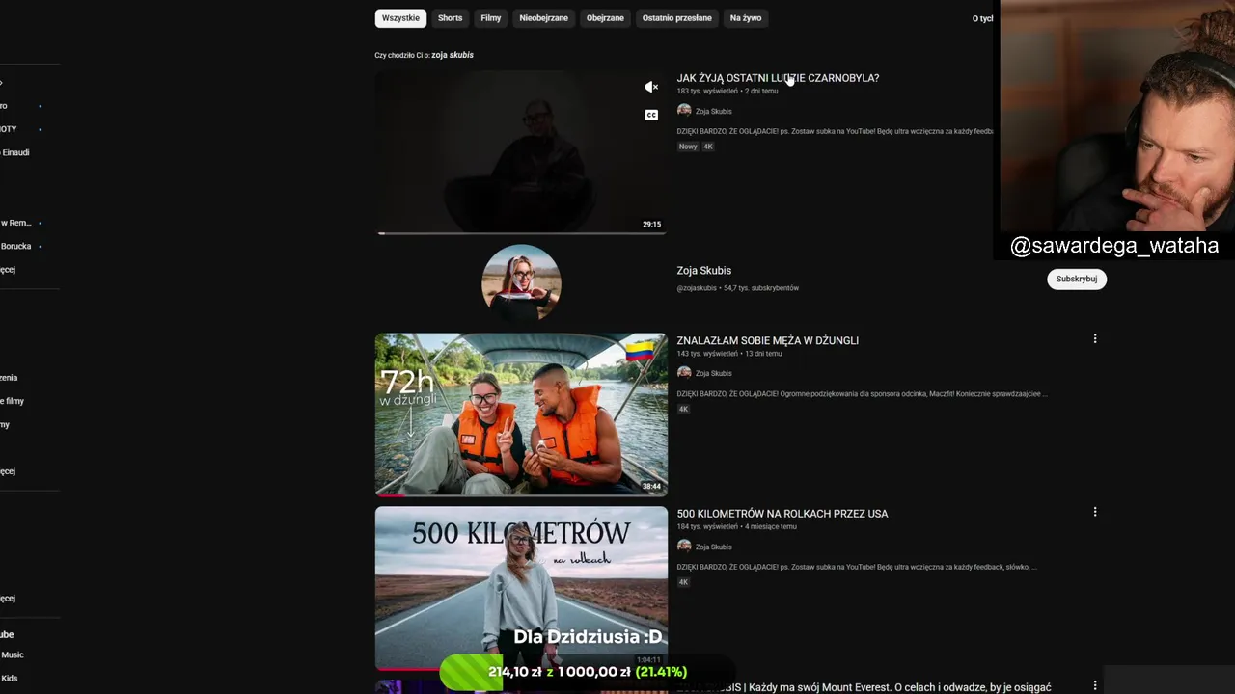Select the Wszystkie filter chip
The height and width of the screenshot is (694, 1235).
tap(400, 18)
